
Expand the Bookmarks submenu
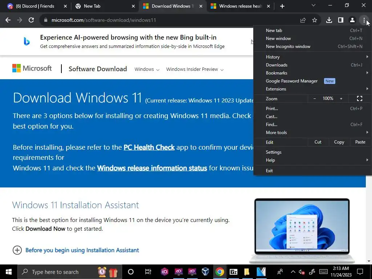click(x=312, y=73)
